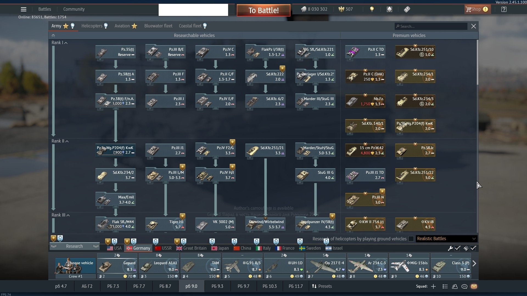Select the Leopard A1A1 crew slot

click(159, 266)
